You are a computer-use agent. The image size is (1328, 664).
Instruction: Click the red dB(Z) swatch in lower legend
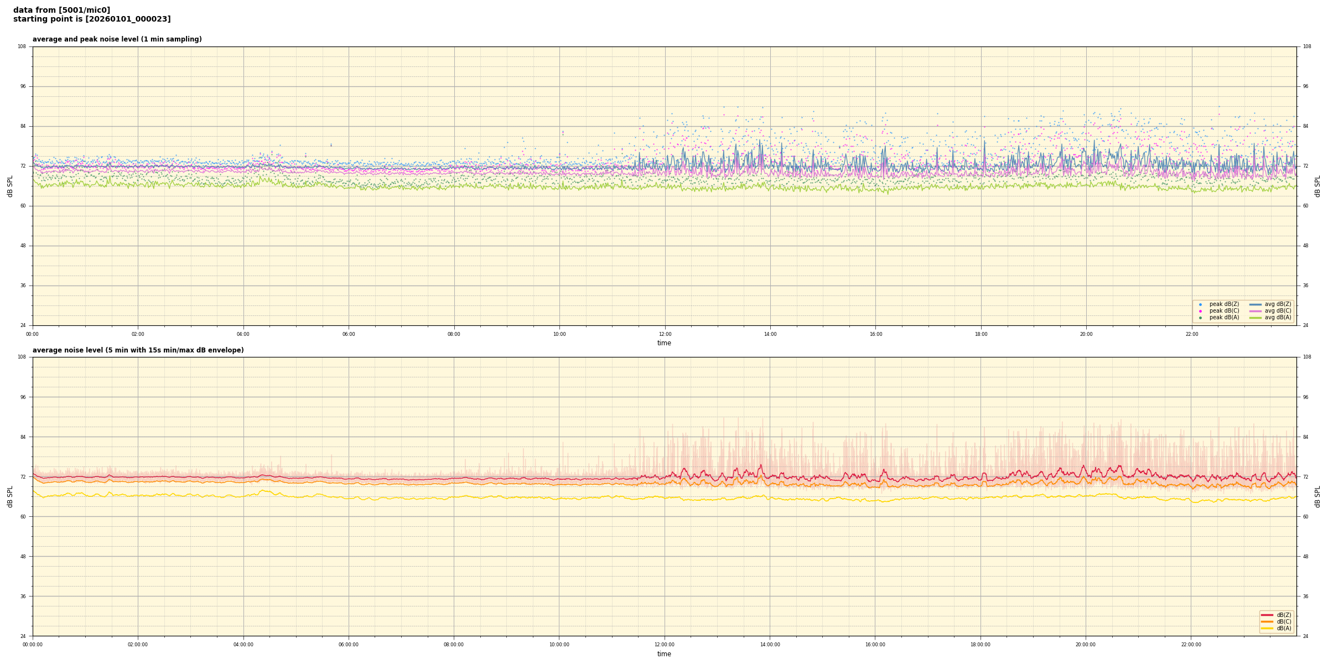pyautogui.click(x=1267, y=615)
